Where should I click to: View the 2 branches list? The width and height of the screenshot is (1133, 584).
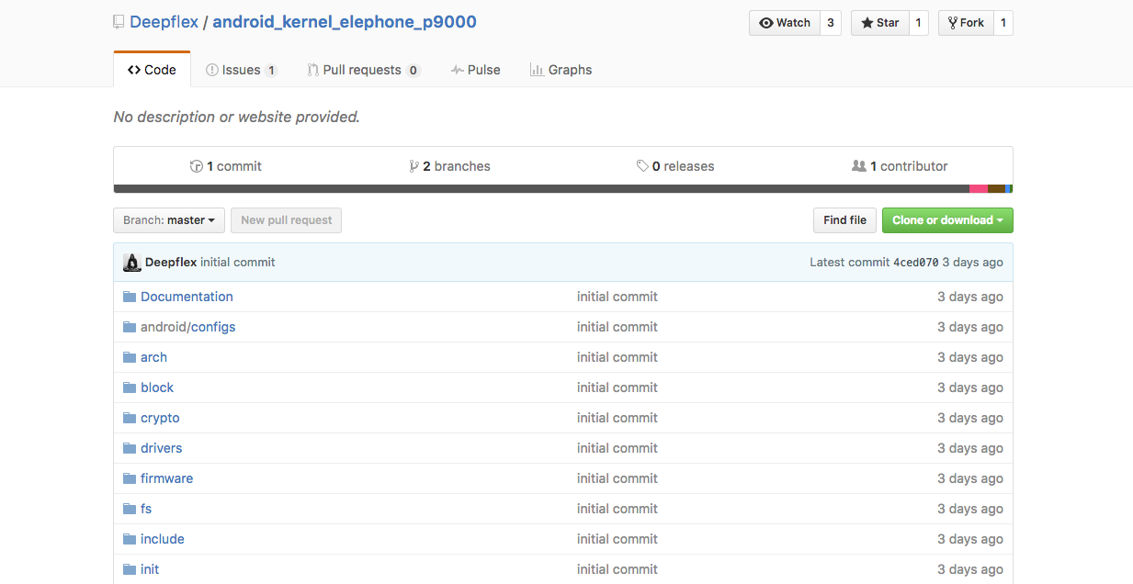point(449,166)
